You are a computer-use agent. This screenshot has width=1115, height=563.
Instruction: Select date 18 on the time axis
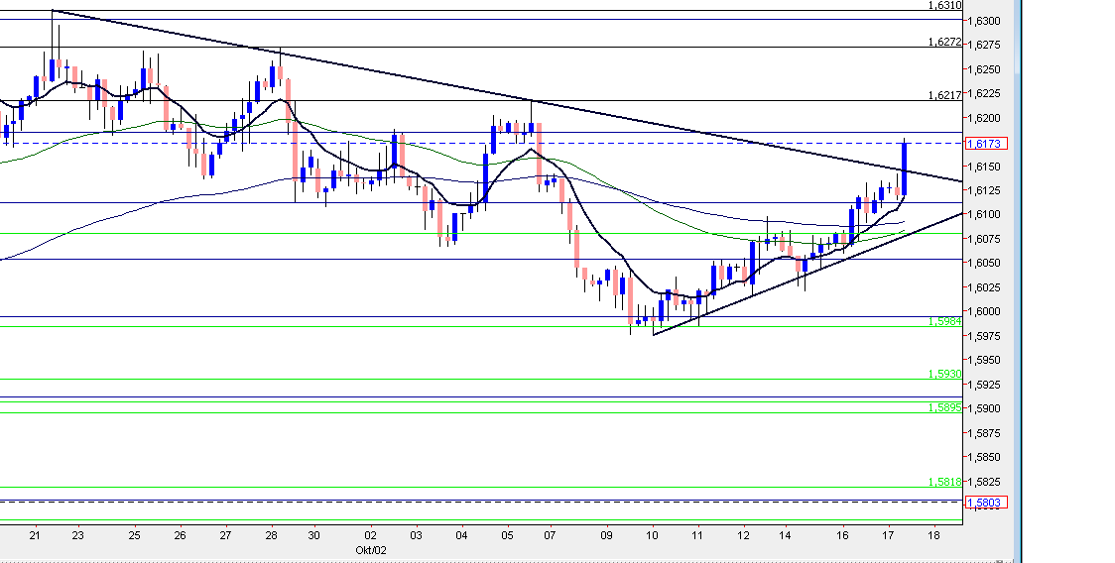(933, 535)
